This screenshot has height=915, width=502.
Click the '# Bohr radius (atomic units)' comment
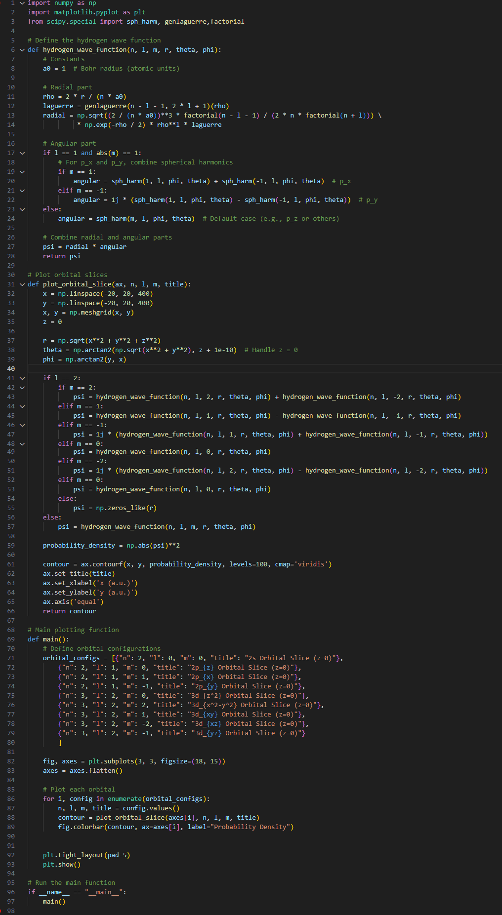[126, 69]
